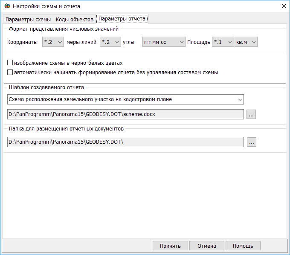
Task: Expand the report template dropdown list
Action: pyautogui.click(x=125, y=99)
